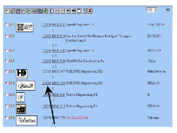
Task: Click the second toolbar icon with arrow and boxes
Action: pyautogui.click(x=12, y=11)
